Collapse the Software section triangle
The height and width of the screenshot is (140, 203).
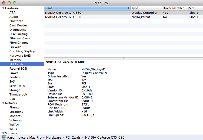pyautogui.click(x=3, y=133)
